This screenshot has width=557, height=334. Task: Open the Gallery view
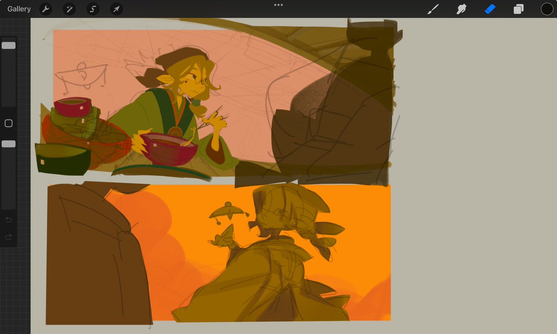[19, 9]
